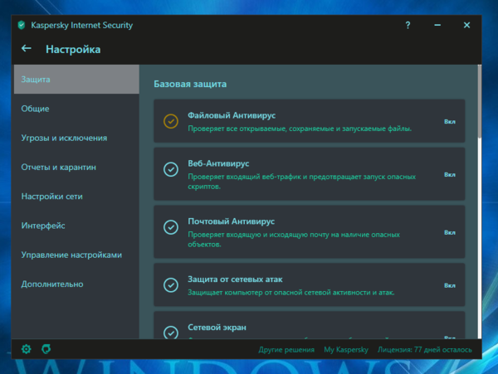Go to Отчеты и карантин section
The height and width of the screenshot is (374, 498).
59,168
